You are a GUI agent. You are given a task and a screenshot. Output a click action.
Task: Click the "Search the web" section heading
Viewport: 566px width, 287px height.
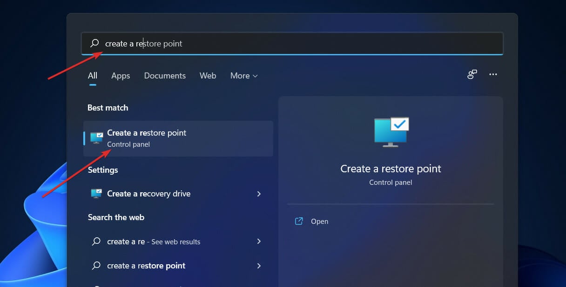pyautogui.click(x=116, y=217)
